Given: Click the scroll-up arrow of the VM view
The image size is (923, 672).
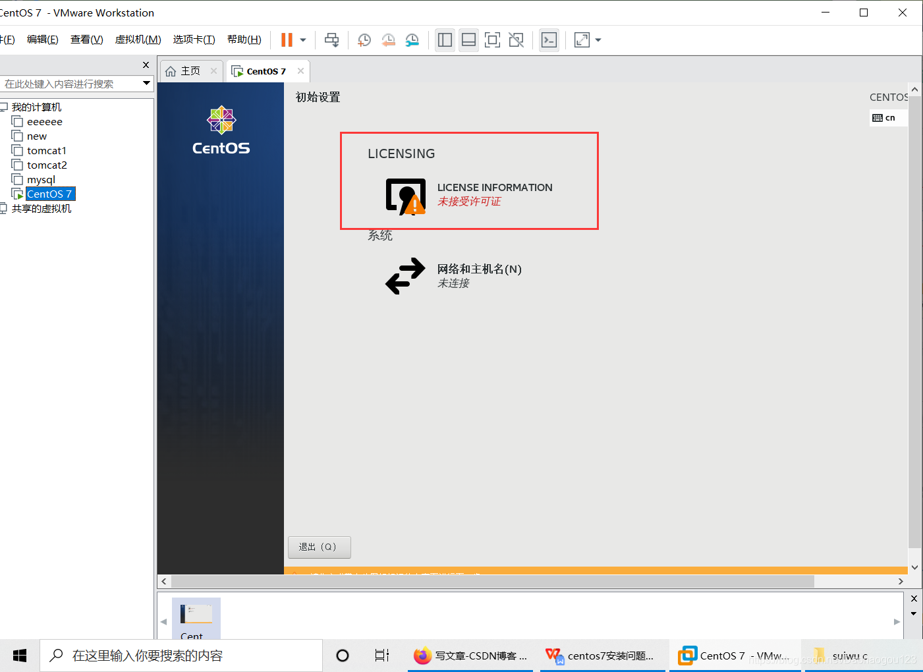Looking at the screenshot, I should (x=914, y=89).
